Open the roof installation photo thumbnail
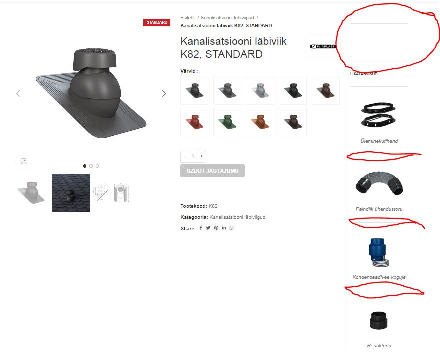This screenshot has width=440, height=361. tap(71, 193)
